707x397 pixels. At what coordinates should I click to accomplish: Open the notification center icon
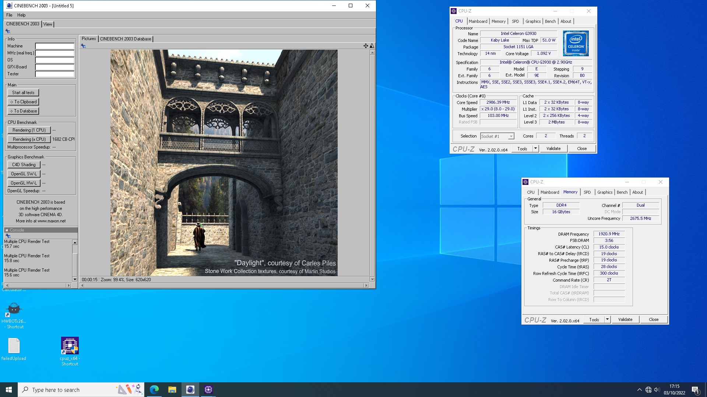[x=695, y=390]
